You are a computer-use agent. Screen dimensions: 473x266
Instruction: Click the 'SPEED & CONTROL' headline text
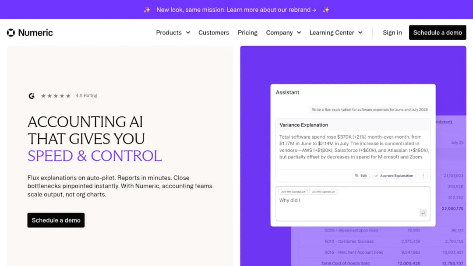(95, 156)
